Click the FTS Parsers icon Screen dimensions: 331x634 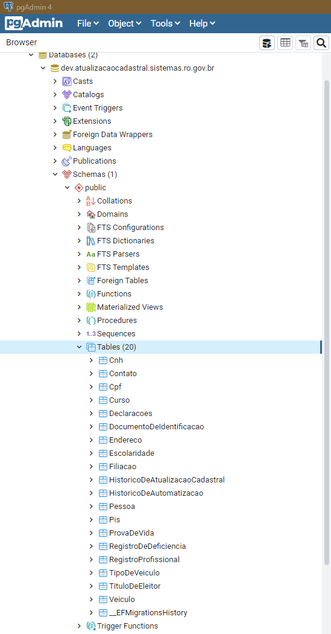click(91, 254)
